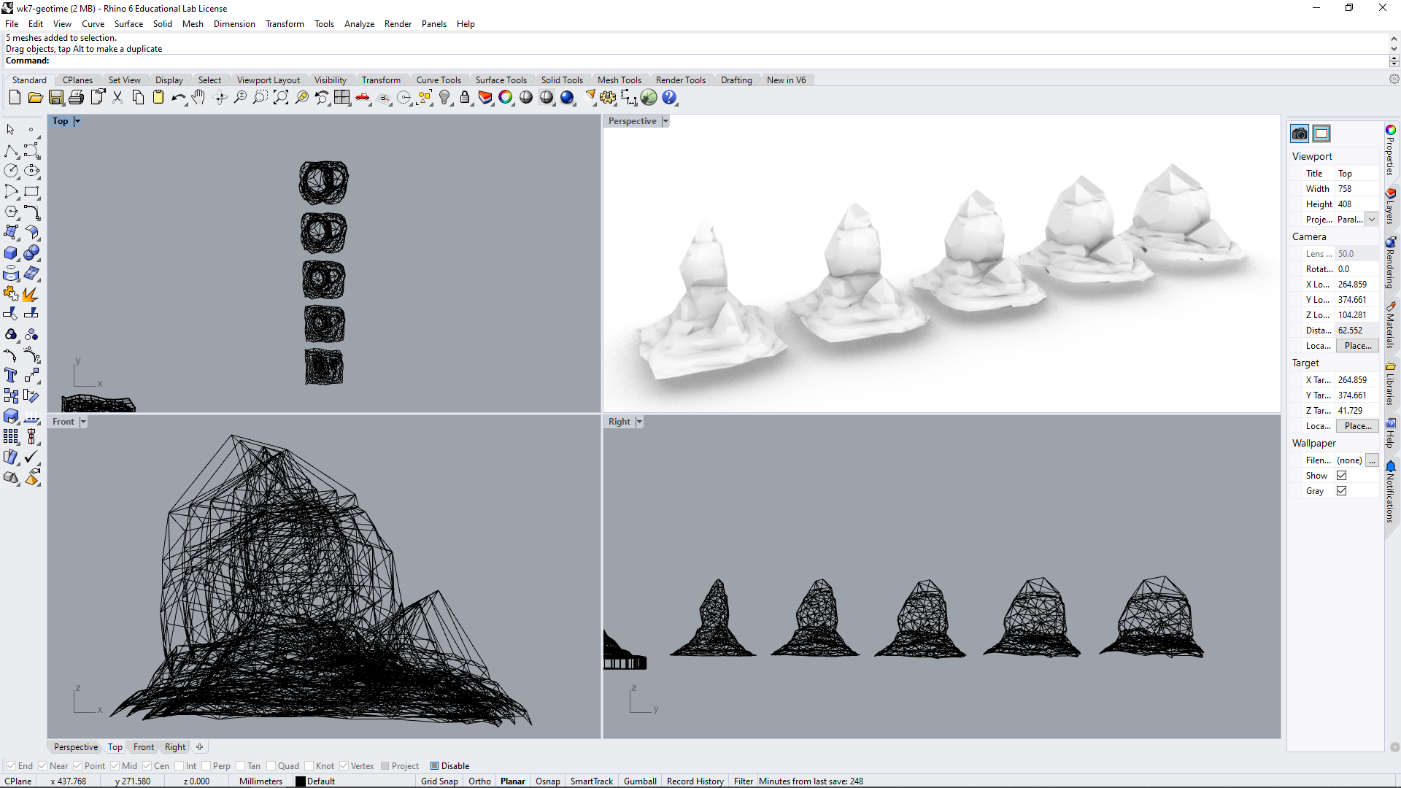Enable Grid Snap in the status bar

point(439,781)
